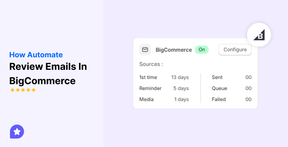This screenshot has width=288, height=147.
Task: Click the bold BigCommerce title text
Action: 42,80
